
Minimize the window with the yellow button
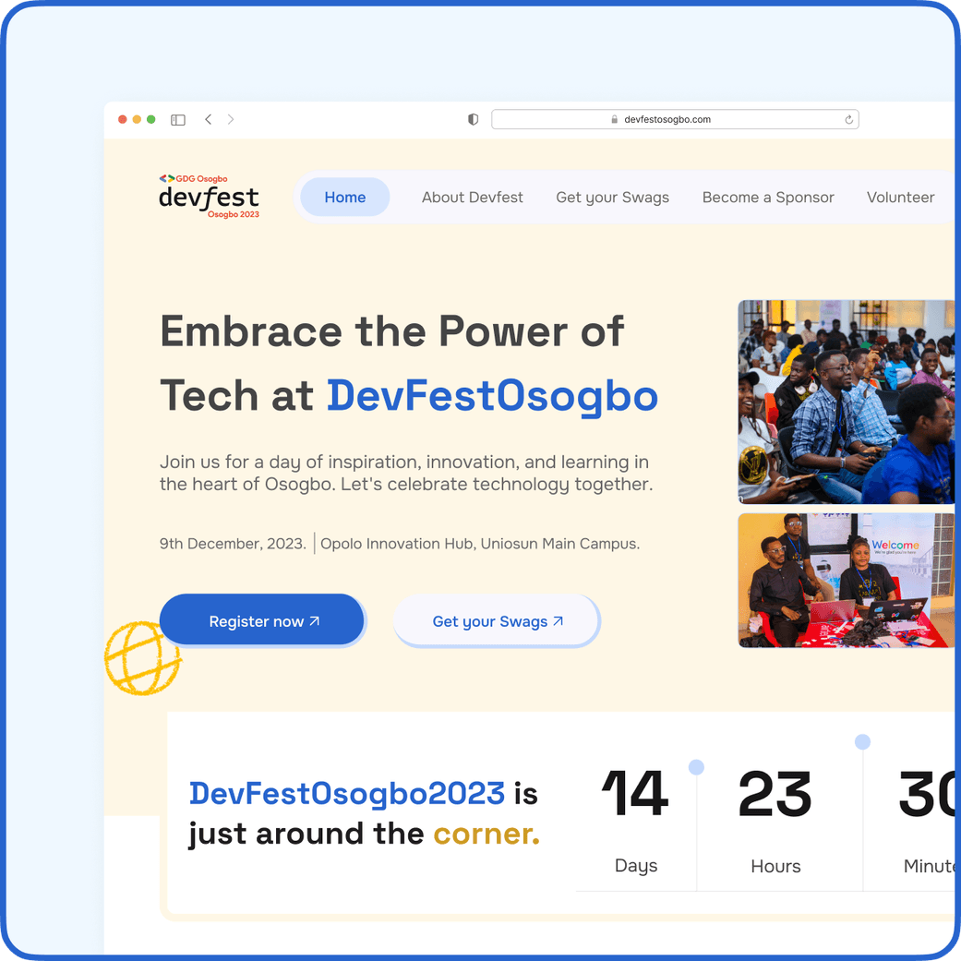click(137, 119)
